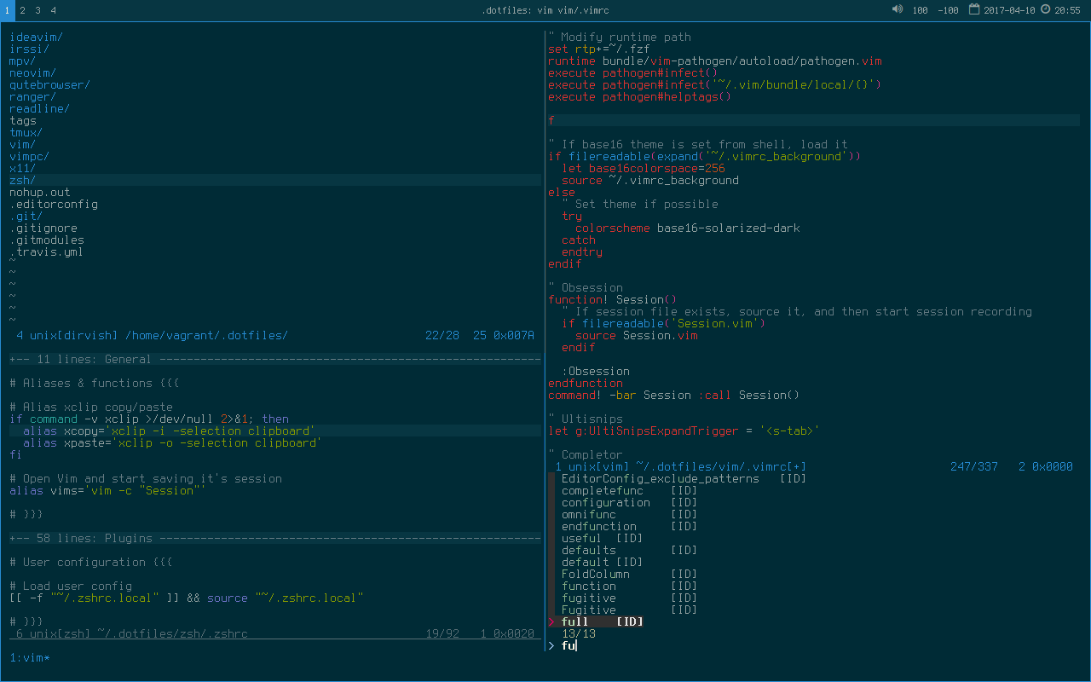
Task: Click the volume value 100 in top bar
Action: pyautogui.click(x=921, y=10)
